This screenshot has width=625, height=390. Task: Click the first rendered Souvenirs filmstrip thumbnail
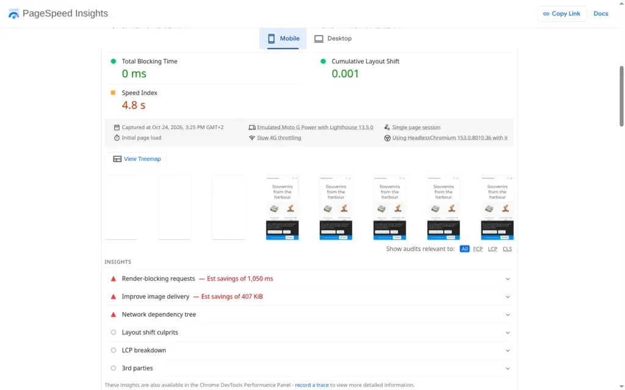282,207
